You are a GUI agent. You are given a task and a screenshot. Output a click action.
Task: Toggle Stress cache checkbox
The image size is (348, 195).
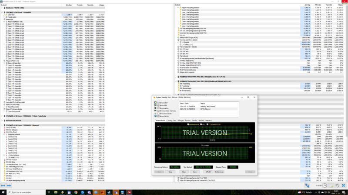tap(158, 108)
